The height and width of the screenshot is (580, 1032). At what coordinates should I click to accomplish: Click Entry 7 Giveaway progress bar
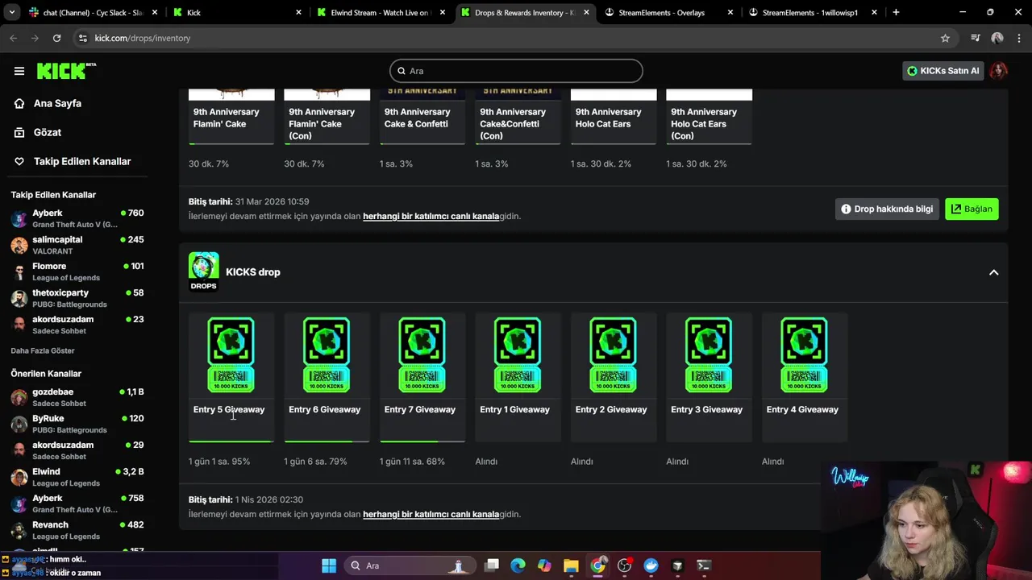click(422, 441)
